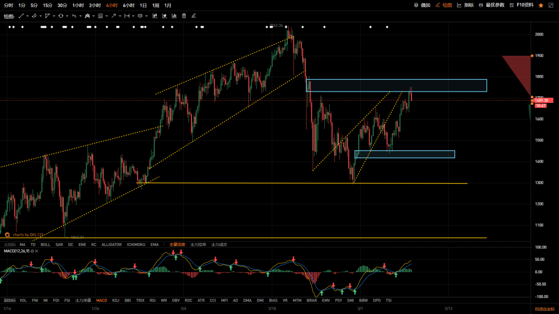This screenshot has height=314, width=559.
Task: Open MACD indicator settings gear
Action: 32,251
